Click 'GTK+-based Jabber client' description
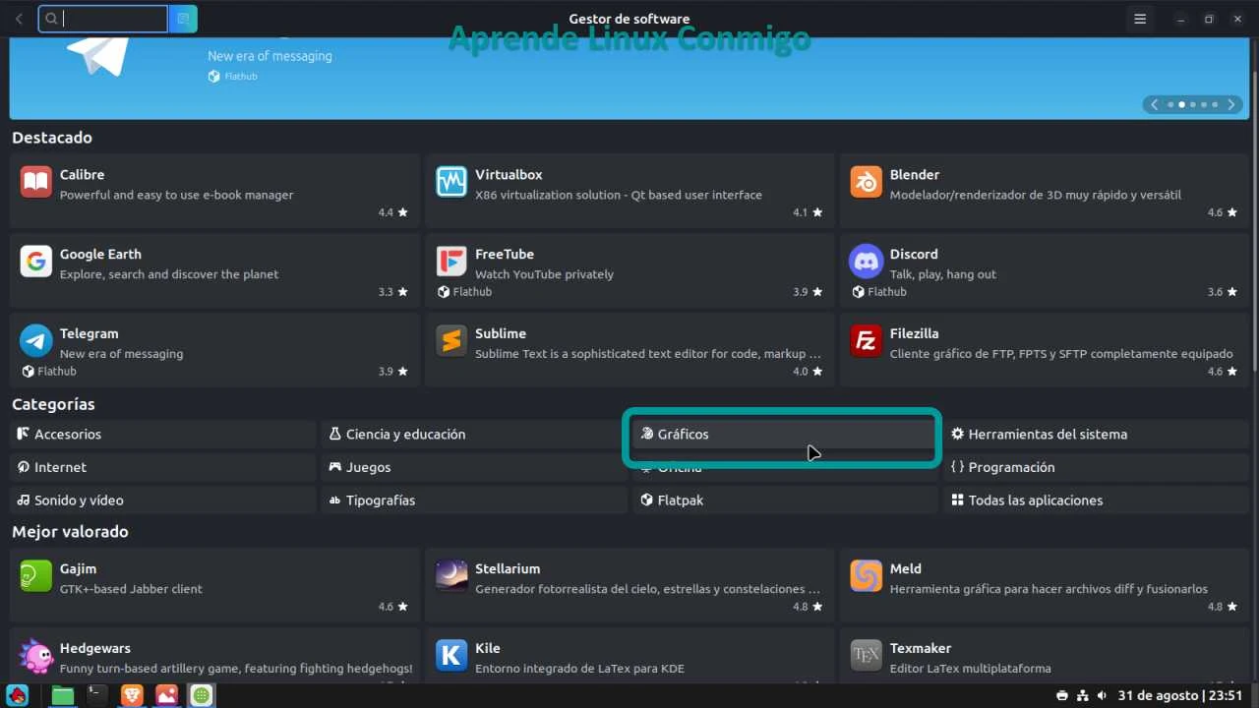 tap(131, 589)
